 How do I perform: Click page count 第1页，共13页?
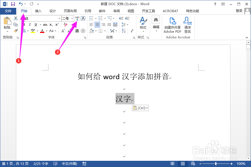coord(15,164)
